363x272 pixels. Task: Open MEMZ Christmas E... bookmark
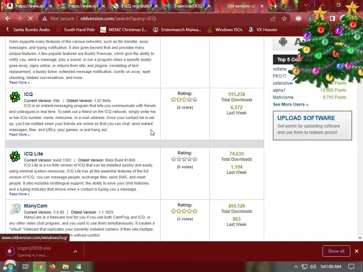(124, 30)
